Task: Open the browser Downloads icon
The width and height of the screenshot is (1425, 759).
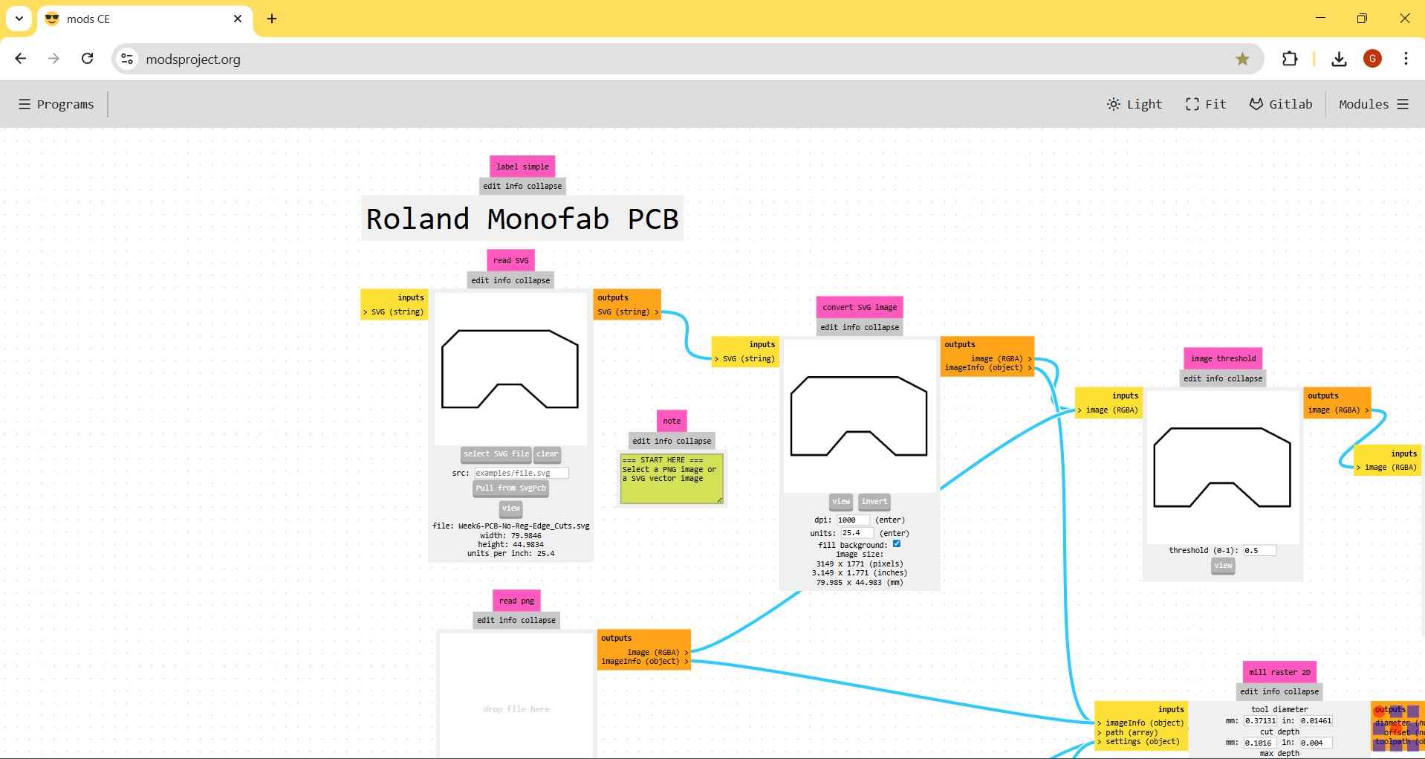Action: click(x=1339, y=59)
